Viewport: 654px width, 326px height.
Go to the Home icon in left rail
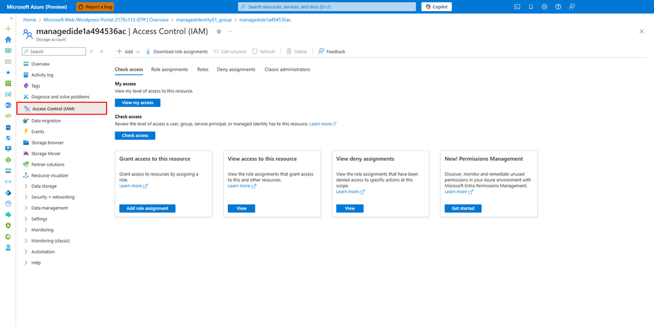coord(8,39)
